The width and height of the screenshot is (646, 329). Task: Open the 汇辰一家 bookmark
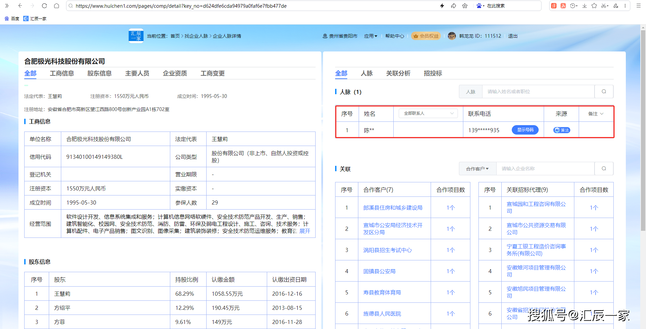[35, 19]
